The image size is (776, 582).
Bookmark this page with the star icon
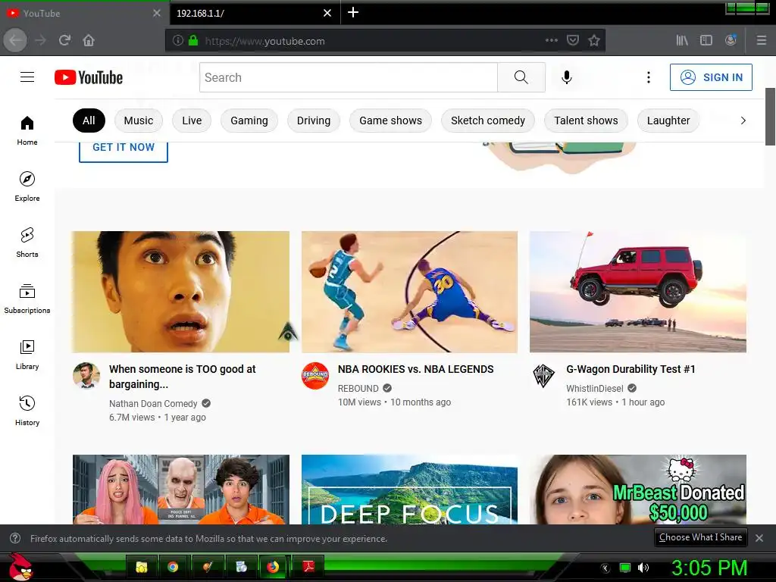point(594,41)
